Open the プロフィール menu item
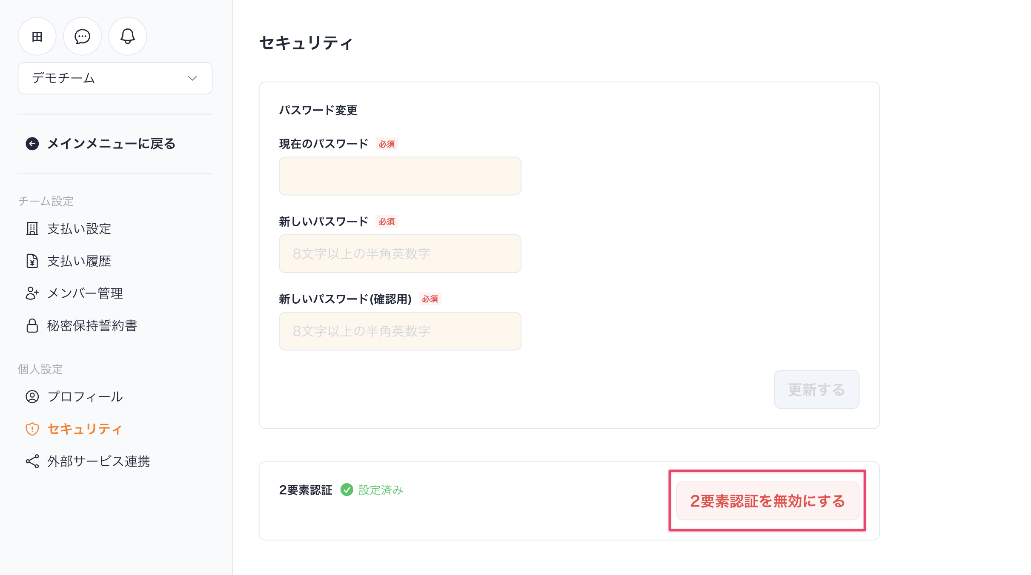Screen dimensions: 1031x575 pos(85,396)
